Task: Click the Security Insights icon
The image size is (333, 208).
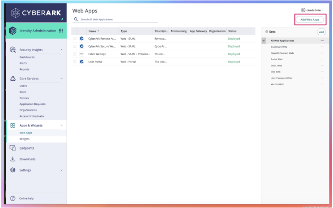Action: tap(13, 50)
